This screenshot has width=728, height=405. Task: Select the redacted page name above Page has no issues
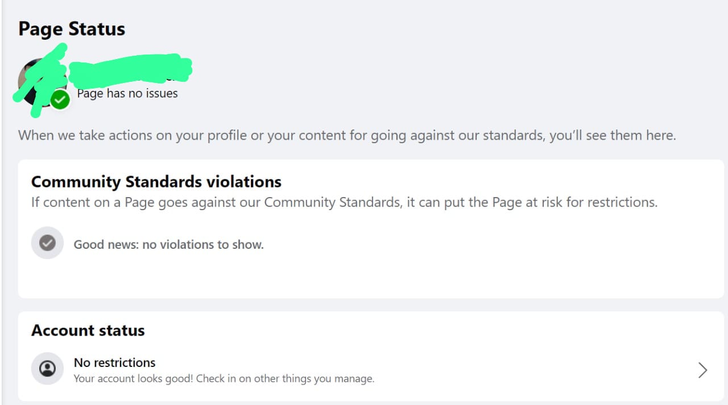click(130, 70)
